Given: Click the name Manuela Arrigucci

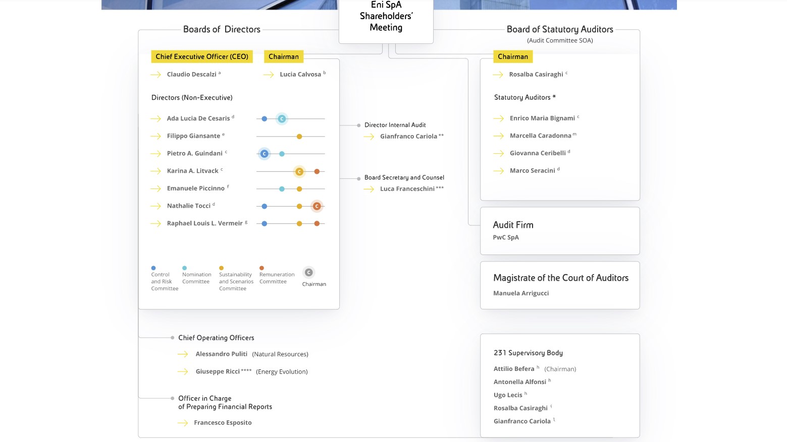Looking at the screenshot, I should tap(521, 293).
